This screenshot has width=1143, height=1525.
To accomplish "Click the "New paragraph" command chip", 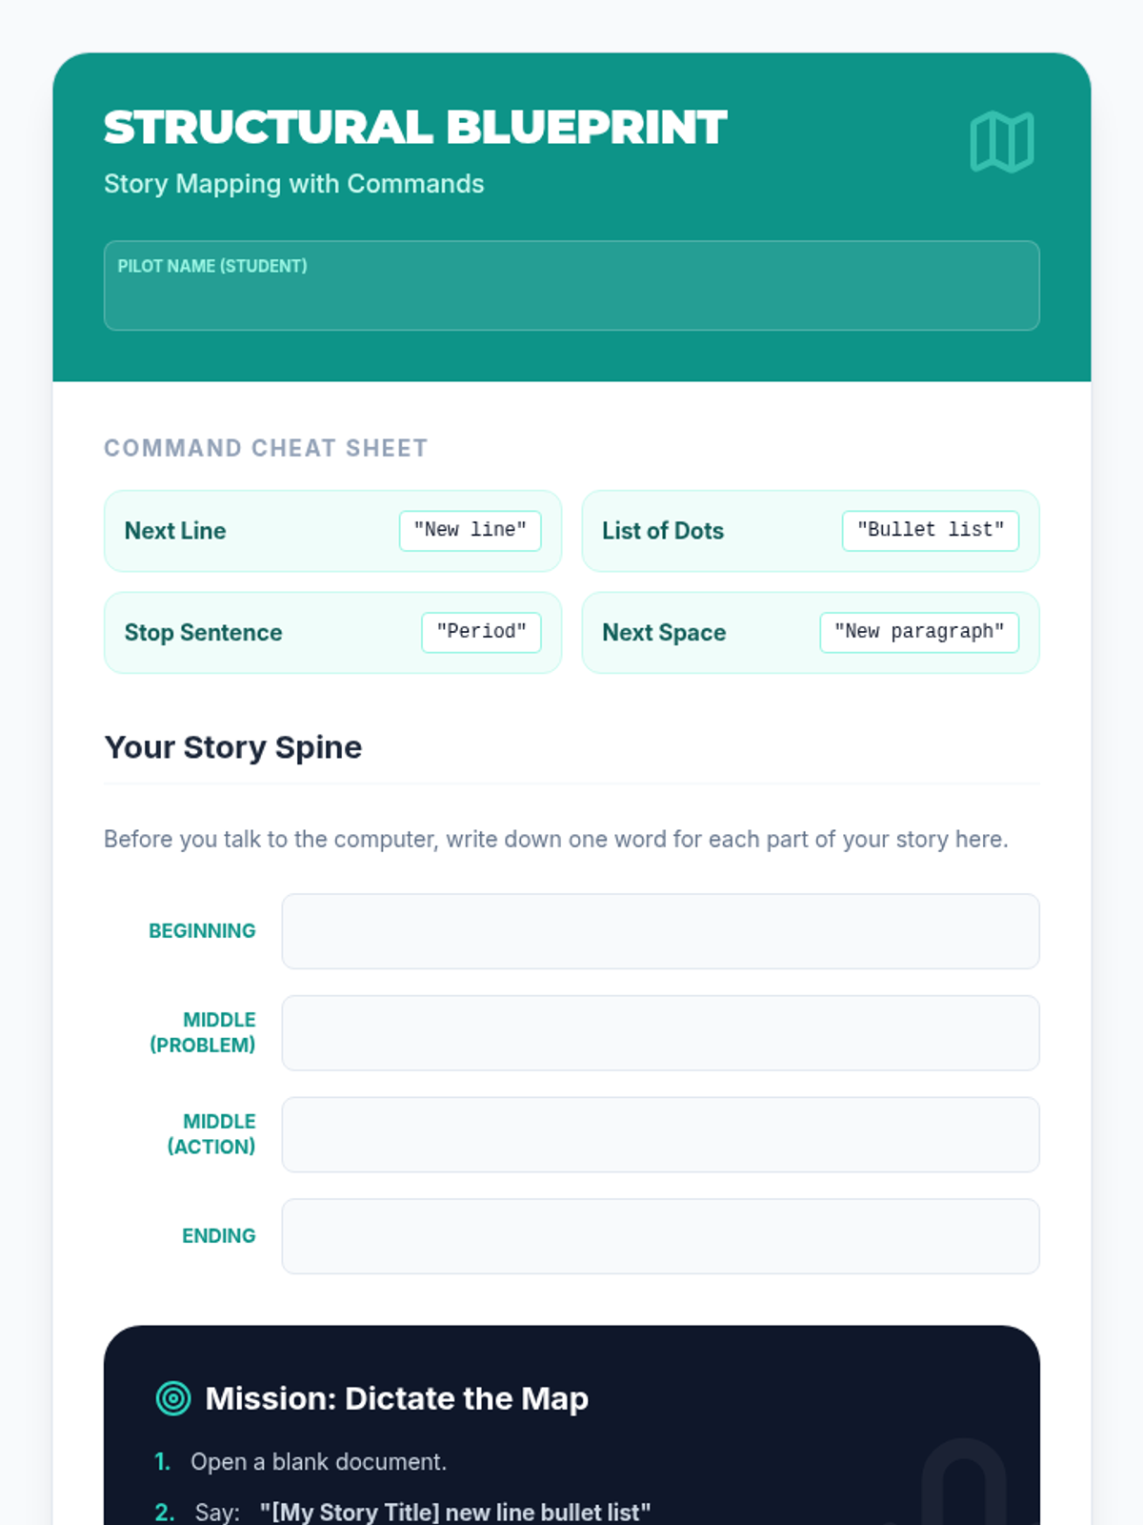I will click(919, 633).
